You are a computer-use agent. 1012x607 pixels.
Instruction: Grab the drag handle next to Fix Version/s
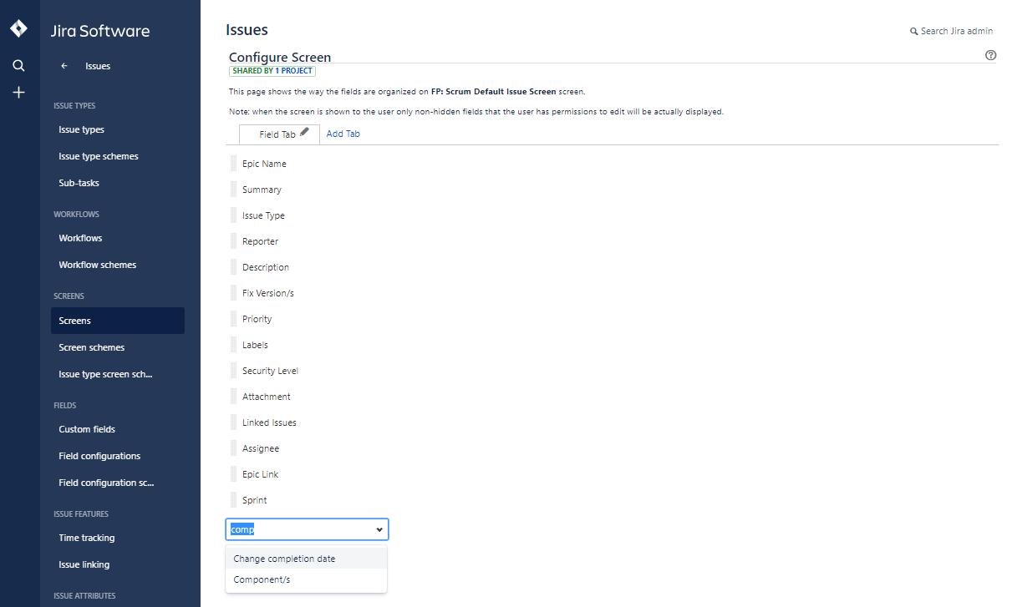[234, 293]
